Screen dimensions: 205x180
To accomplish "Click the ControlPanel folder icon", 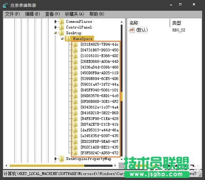I will click(x=61, y=27).
